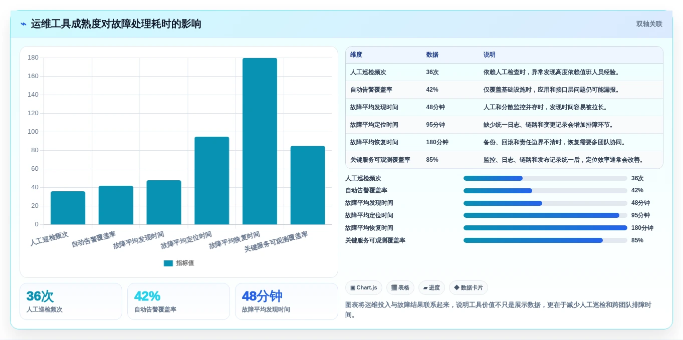Click the 故障平均发现时间 progress bar
Viewport: 683px width, 340px height.
545,203
